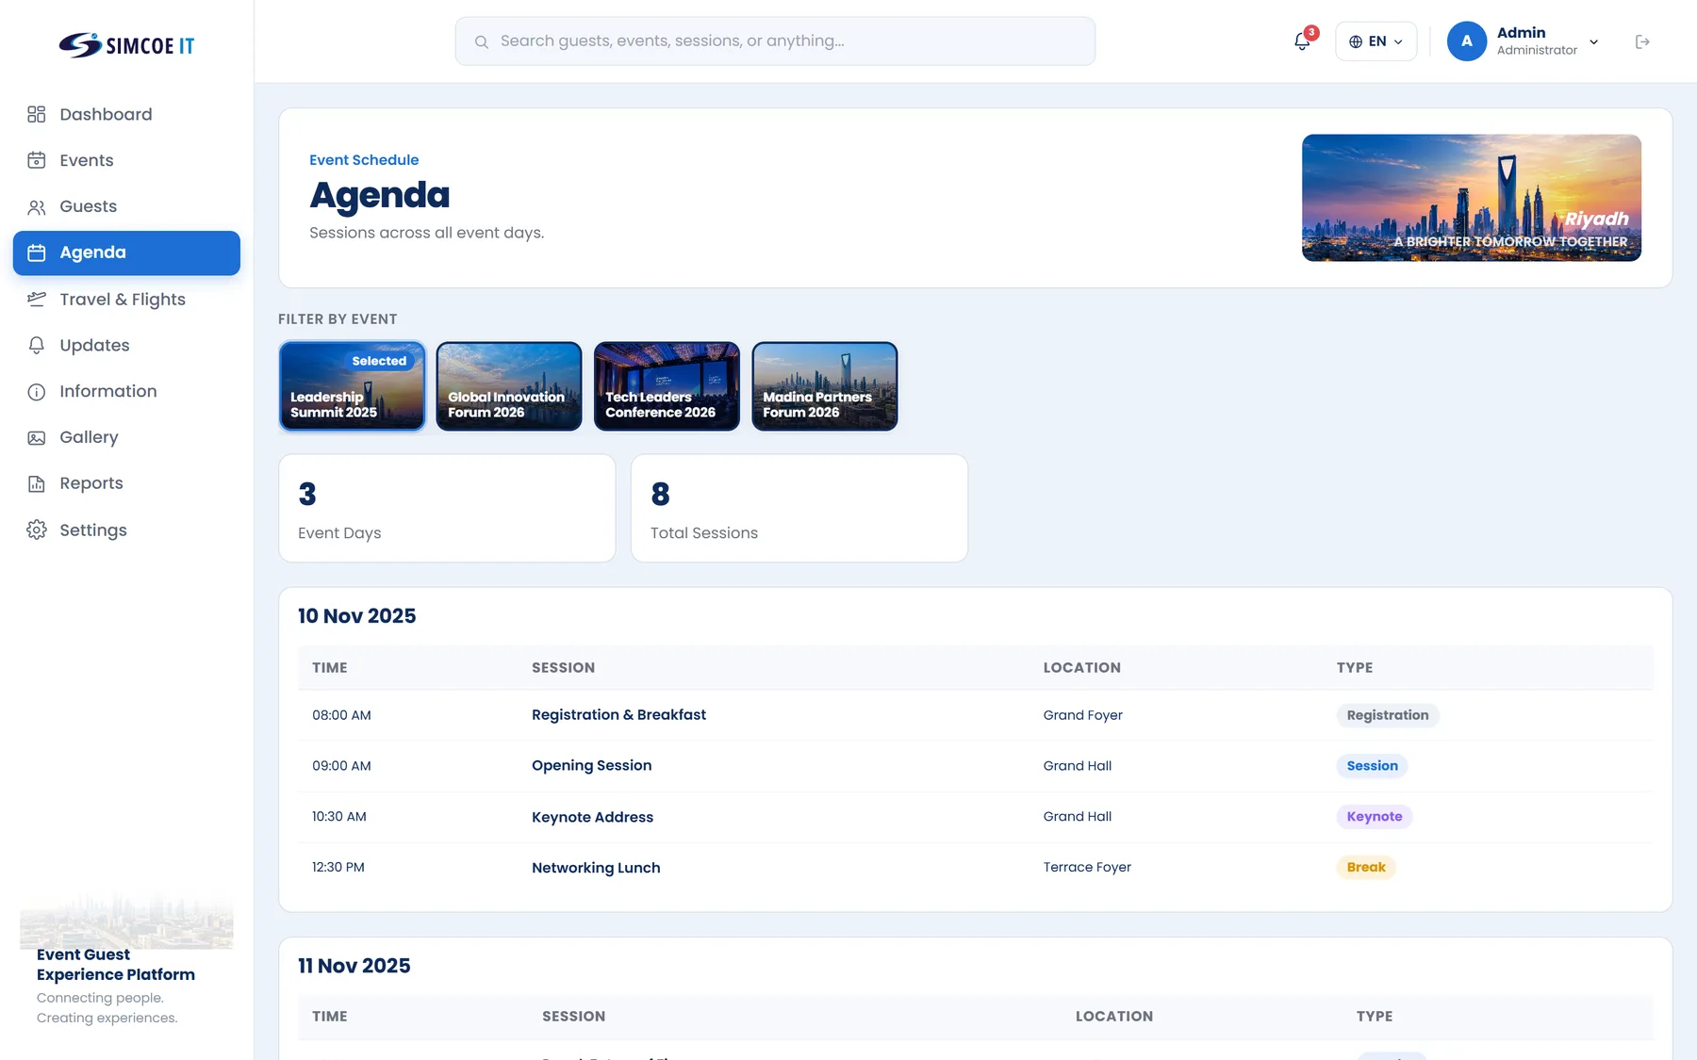Filter by Madina Partners Forum 2026
Screen dimensions: 1697x1060
pos(824,386)
